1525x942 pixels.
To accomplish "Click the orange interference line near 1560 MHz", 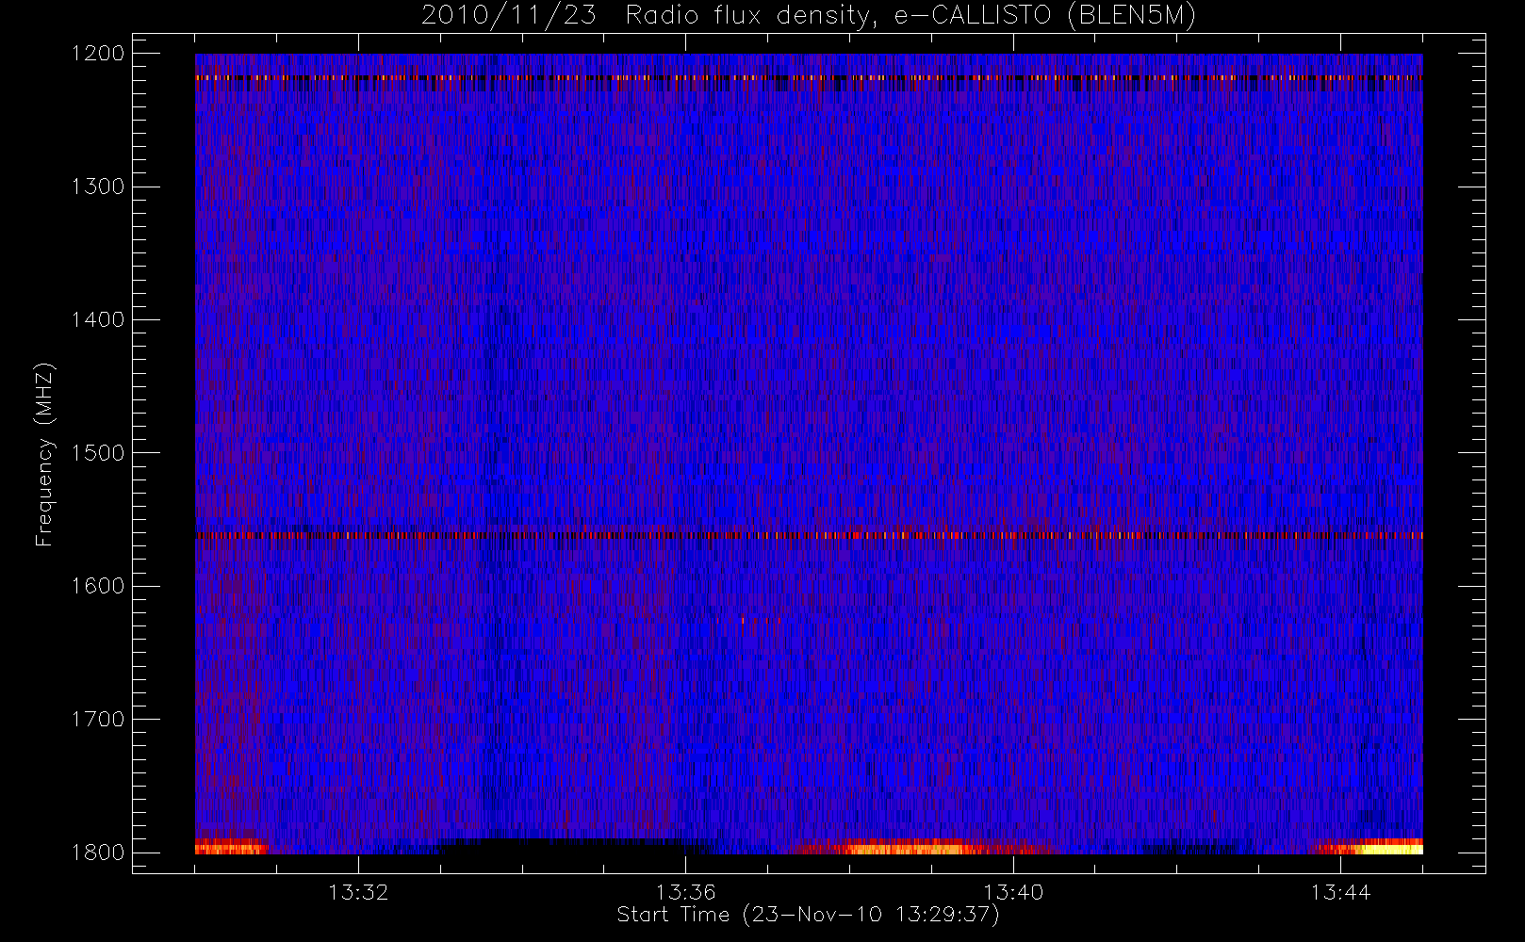I will pos(809,535).
